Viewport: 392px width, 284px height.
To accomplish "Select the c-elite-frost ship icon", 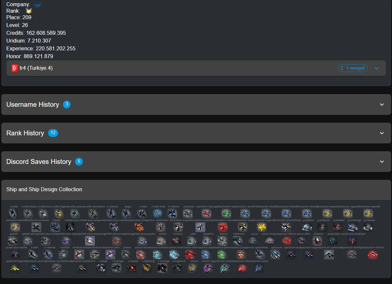I will [157, 213].
